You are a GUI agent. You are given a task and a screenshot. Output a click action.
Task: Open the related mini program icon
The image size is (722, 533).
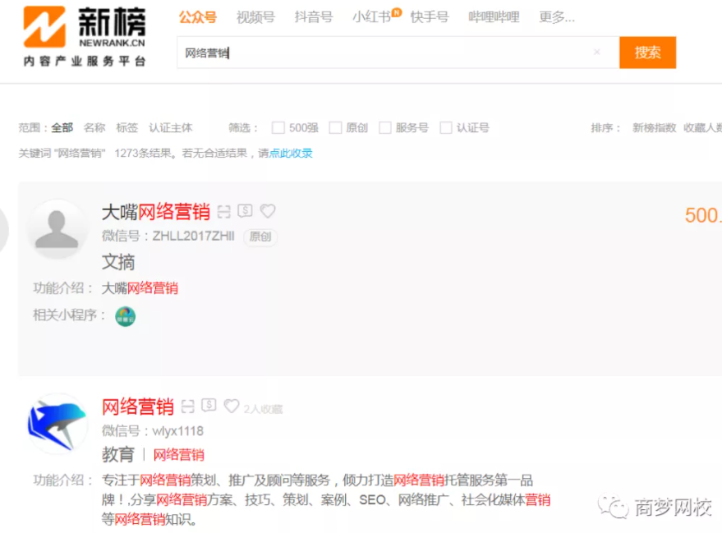(x=125, y=316)
